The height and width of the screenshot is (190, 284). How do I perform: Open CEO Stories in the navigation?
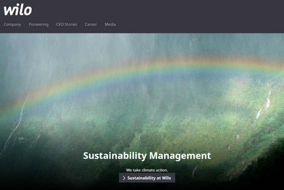66,25
